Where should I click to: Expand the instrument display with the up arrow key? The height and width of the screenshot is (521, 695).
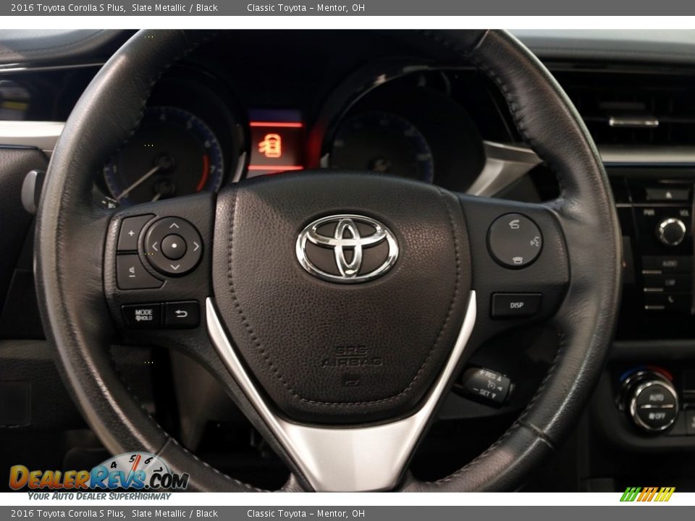pos(174,227)
